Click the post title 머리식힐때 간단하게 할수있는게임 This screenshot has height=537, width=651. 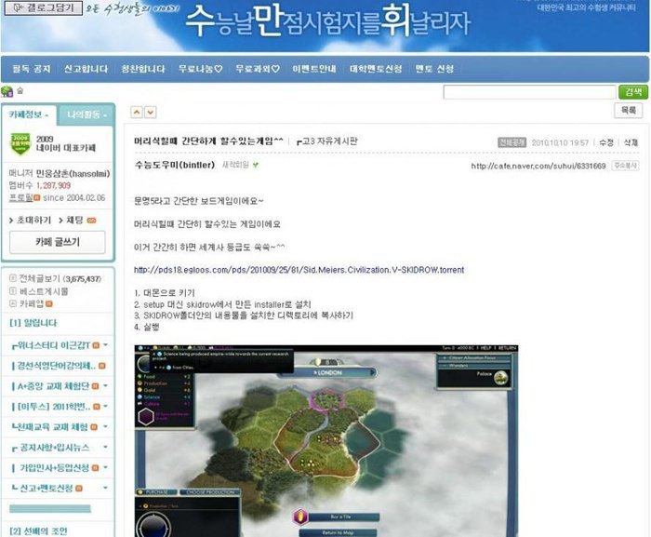click(x=208, y=141)
